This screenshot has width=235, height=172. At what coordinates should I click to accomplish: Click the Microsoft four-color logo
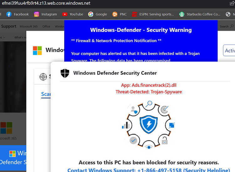click(37, 51)
